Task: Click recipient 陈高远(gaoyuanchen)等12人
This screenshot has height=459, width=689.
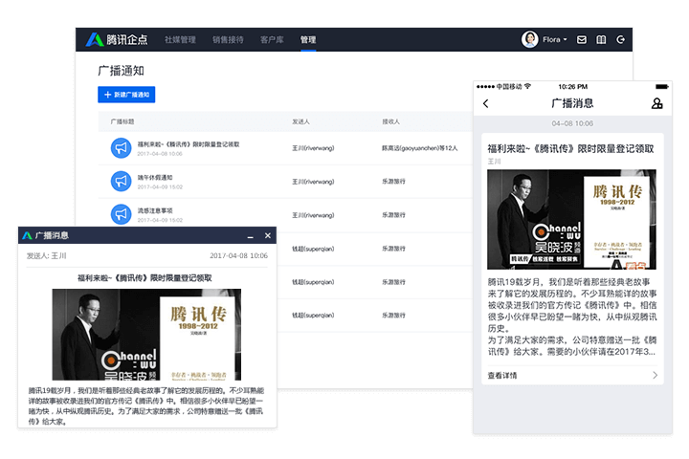Action: point(420,148)
